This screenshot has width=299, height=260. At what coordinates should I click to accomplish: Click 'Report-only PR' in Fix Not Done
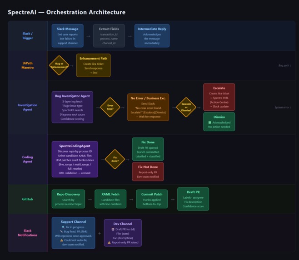148,172
